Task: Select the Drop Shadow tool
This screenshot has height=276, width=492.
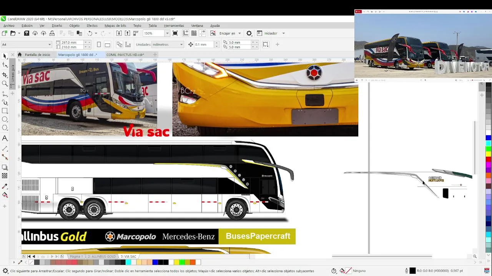Action: pos(5,167)
